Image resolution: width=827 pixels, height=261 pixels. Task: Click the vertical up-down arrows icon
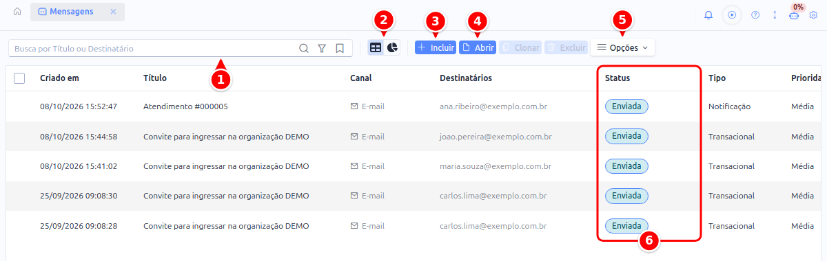[x=775, y=14]
